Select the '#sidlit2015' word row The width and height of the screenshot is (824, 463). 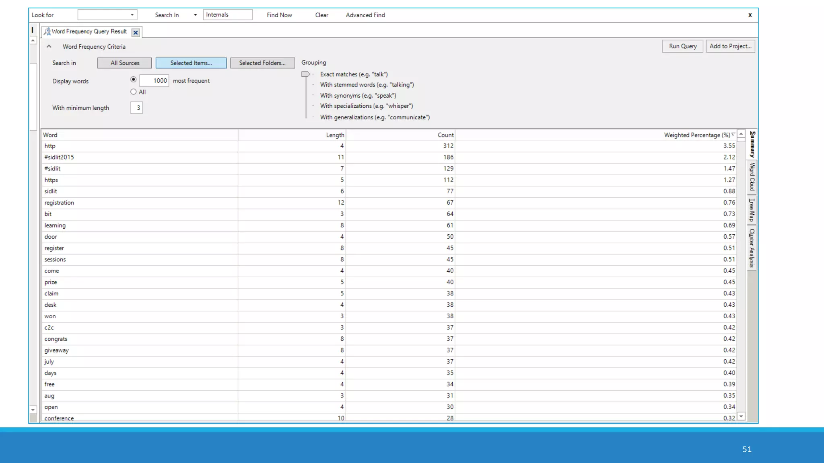click(x=389, y=157)
